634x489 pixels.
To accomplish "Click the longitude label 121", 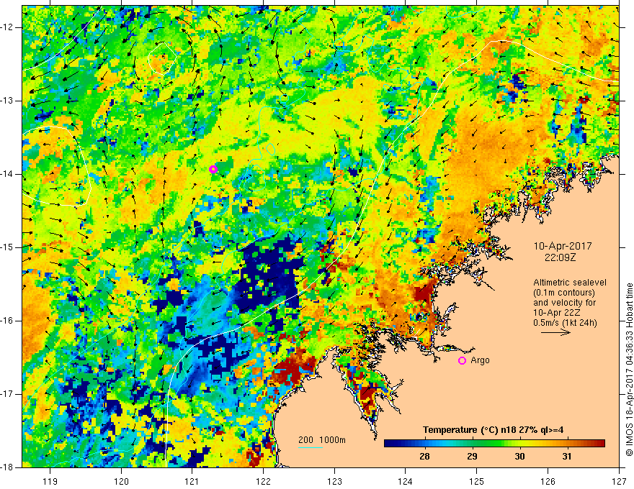I will (x=192, y=481).
